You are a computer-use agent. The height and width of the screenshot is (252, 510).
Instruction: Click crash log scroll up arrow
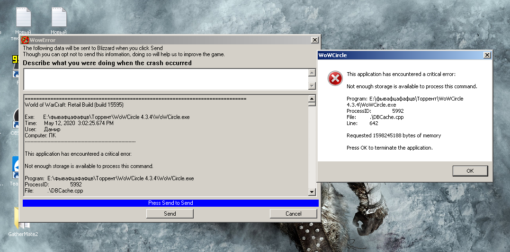312,99
